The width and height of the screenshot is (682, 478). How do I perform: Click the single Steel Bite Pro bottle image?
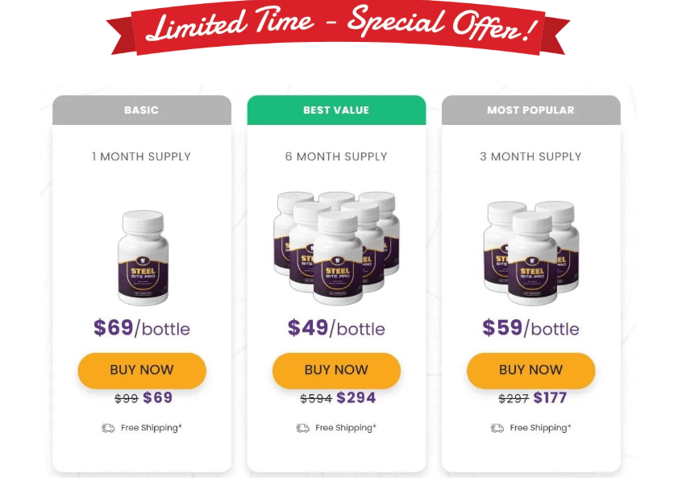142,258
